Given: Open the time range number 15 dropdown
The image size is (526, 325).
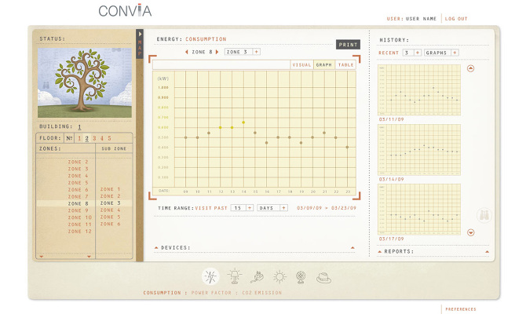Looking at the screenshot, I should click(x=250, y=208).
